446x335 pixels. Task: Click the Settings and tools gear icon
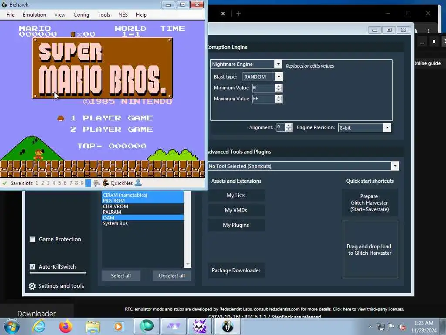coord(32,286)
